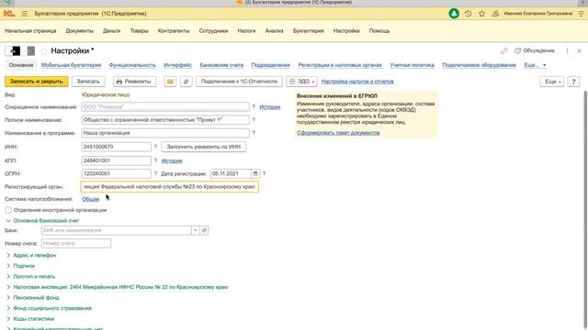The width and height of the screenshot is (588, 330).
Task: Open История link next to КПП
Action: [172, 161]
